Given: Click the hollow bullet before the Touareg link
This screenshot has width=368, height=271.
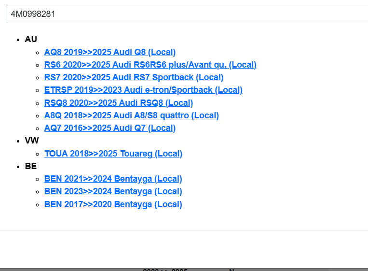Looking at the screenshot, I should [x=38, y=154].
